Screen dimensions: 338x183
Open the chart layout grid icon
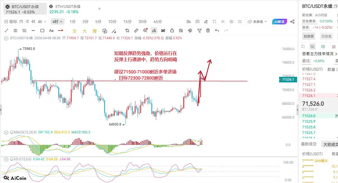click(27, 22)
